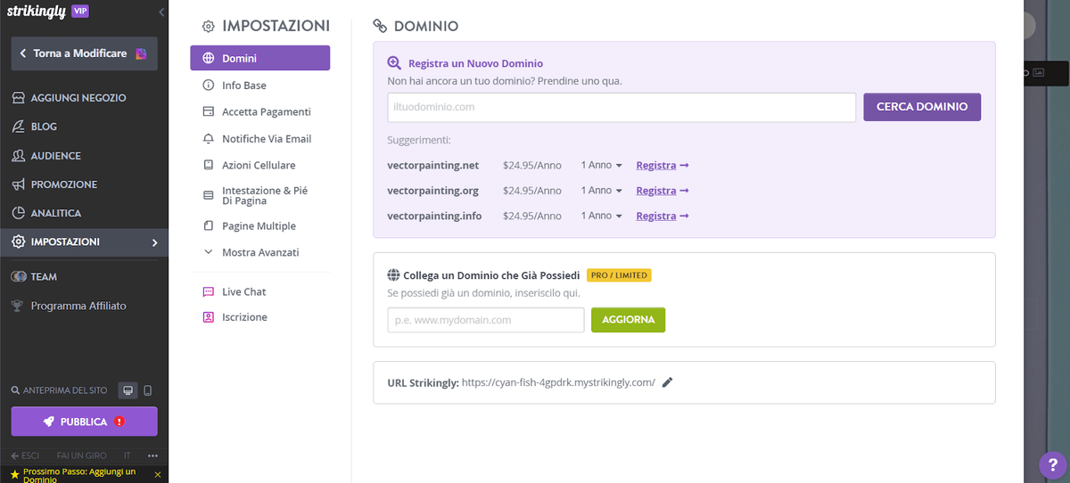The width and height of the screenshot is (1070, 483).
Task: Click the mystrikingly.com URL text
Action: point(558,382)
